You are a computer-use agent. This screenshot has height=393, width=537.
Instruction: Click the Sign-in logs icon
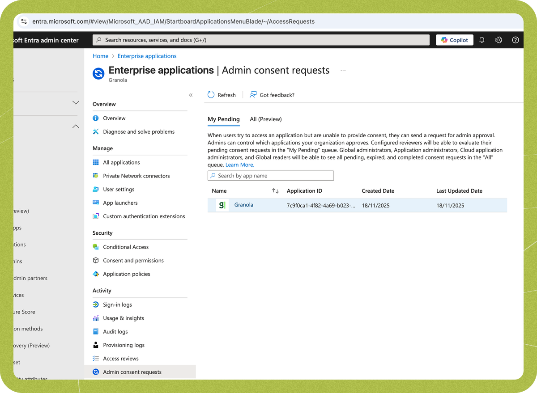(x=95, y=304)
